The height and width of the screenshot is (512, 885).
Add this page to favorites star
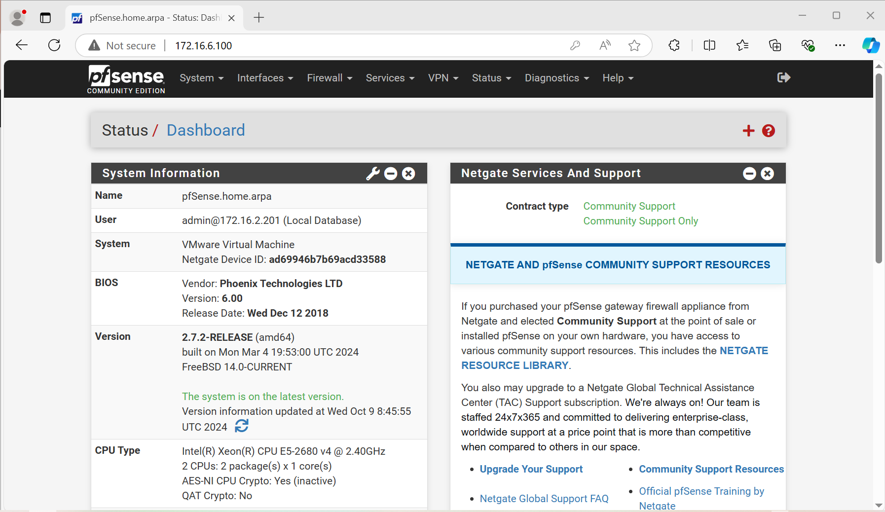pos(634,45)
